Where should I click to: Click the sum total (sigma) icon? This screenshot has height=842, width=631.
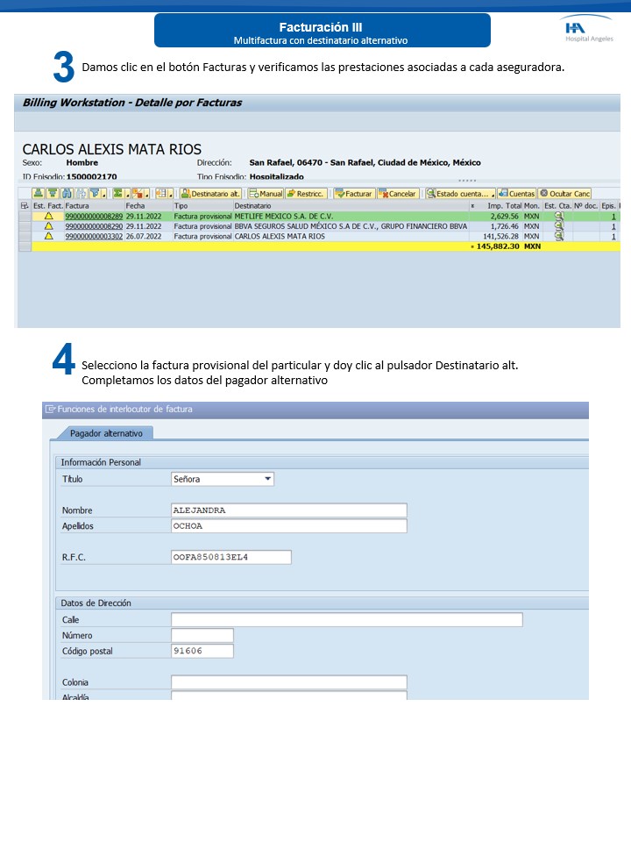tap(117, 194)
